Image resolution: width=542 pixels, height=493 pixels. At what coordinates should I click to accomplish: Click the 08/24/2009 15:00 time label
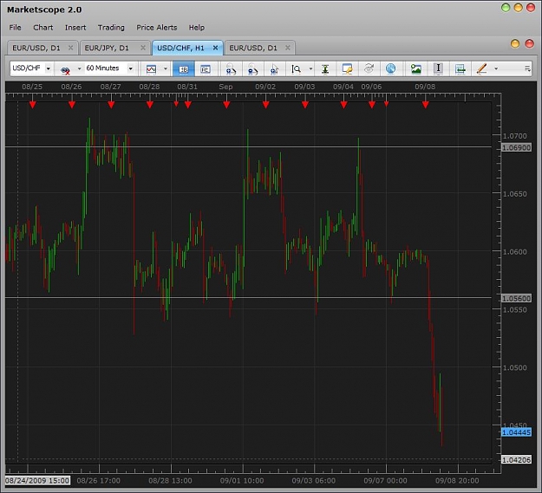pos(37,481)
